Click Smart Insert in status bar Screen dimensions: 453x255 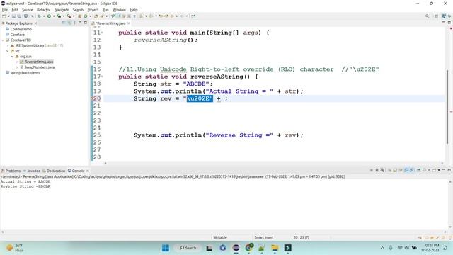point(264,237)
